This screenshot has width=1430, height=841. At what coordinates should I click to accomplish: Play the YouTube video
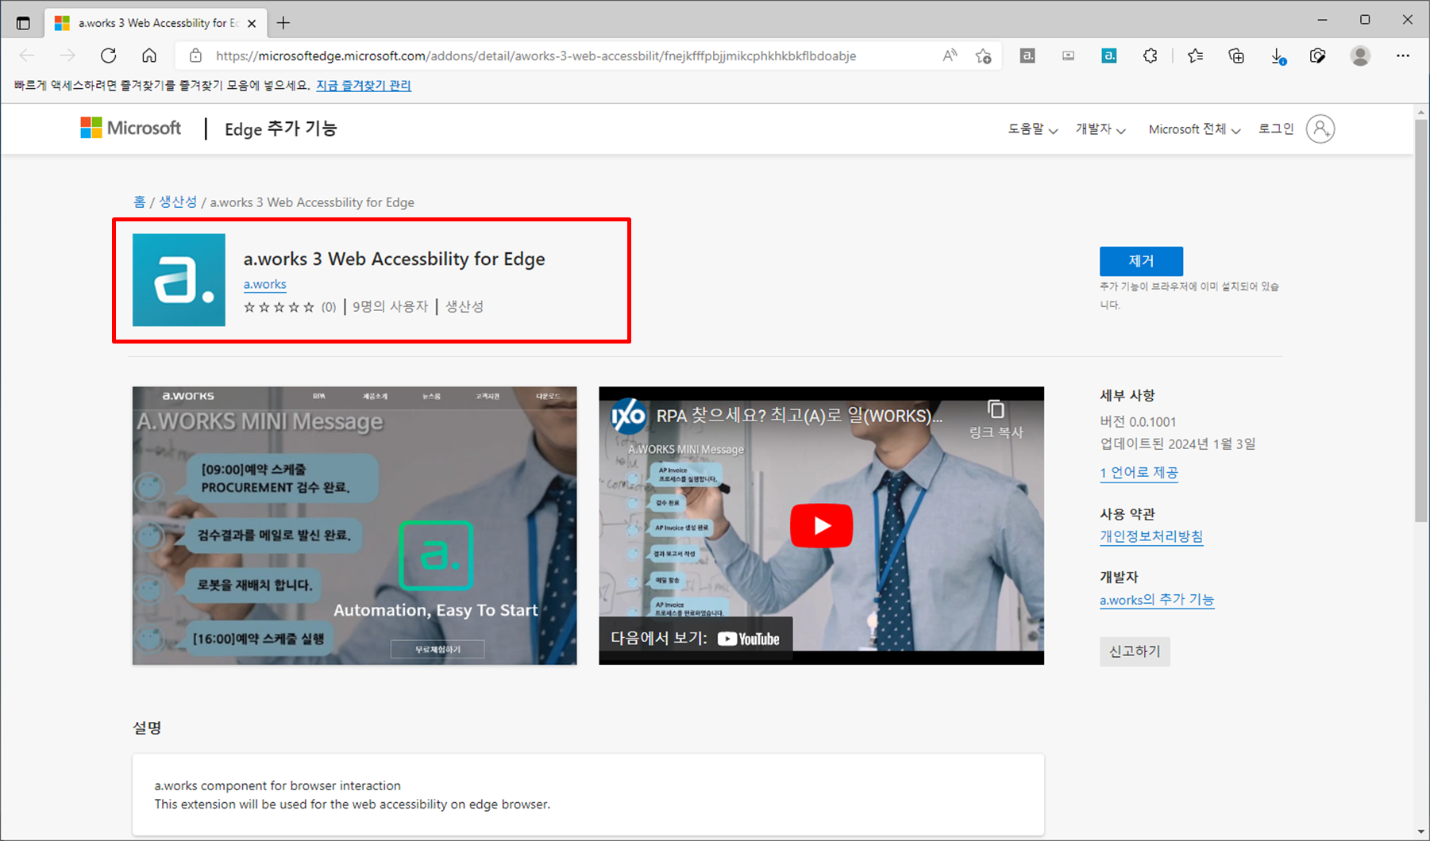(x=822, y=525)
